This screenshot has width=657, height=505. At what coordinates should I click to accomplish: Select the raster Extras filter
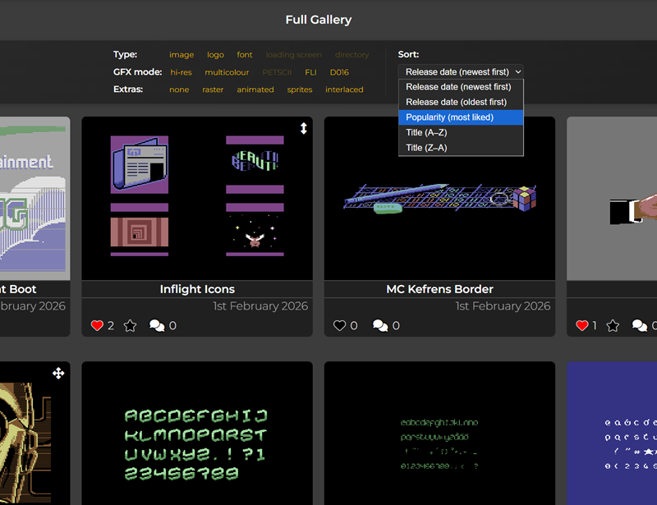(213, 90)
